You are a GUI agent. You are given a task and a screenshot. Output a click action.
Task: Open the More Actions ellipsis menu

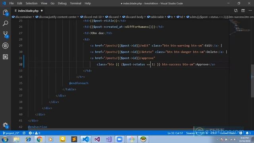click(x=250, y=11)
